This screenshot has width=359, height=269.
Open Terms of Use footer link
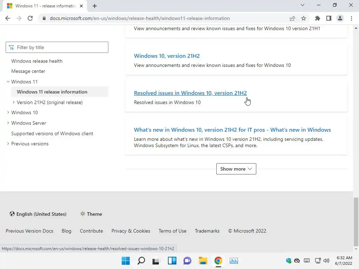click(x=172, y=231)
